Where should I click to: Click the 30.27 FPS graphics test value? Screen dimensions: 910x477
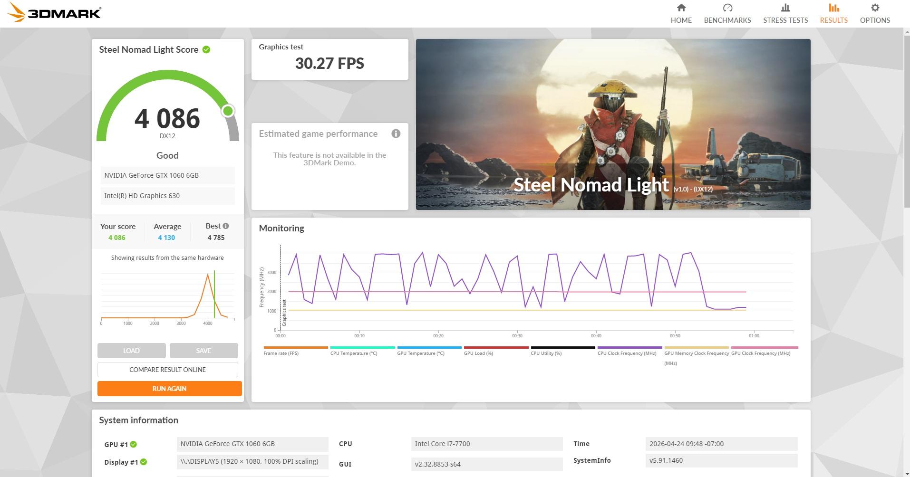[x=329, y=63]
